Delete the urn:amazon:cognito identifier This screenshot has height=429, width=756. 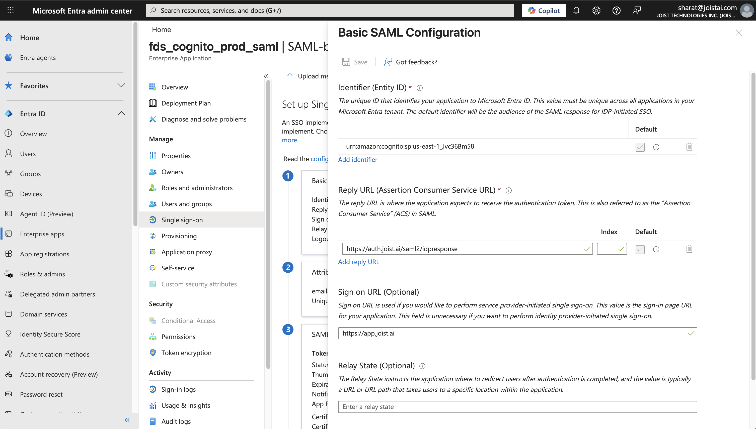coord(689,146)
